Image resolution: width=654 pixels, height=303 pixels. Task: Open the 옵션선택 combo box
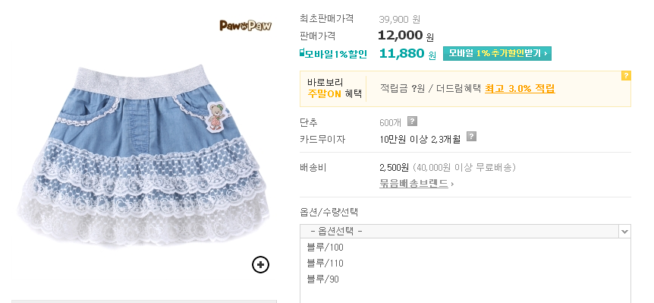(465, 231)
